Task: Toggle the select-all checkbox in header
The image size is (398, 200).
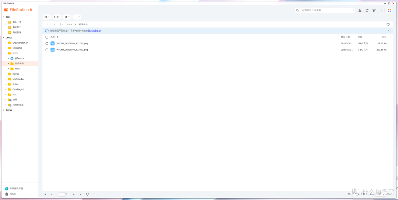Action: click(x=47, y=37)
